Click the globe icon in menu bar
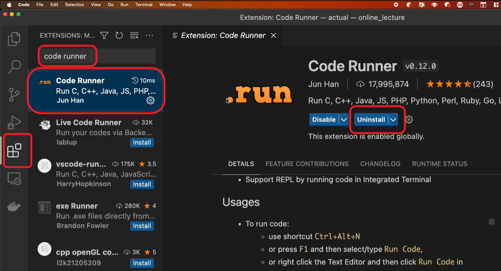The image size is (501, 271). point(460,5)
